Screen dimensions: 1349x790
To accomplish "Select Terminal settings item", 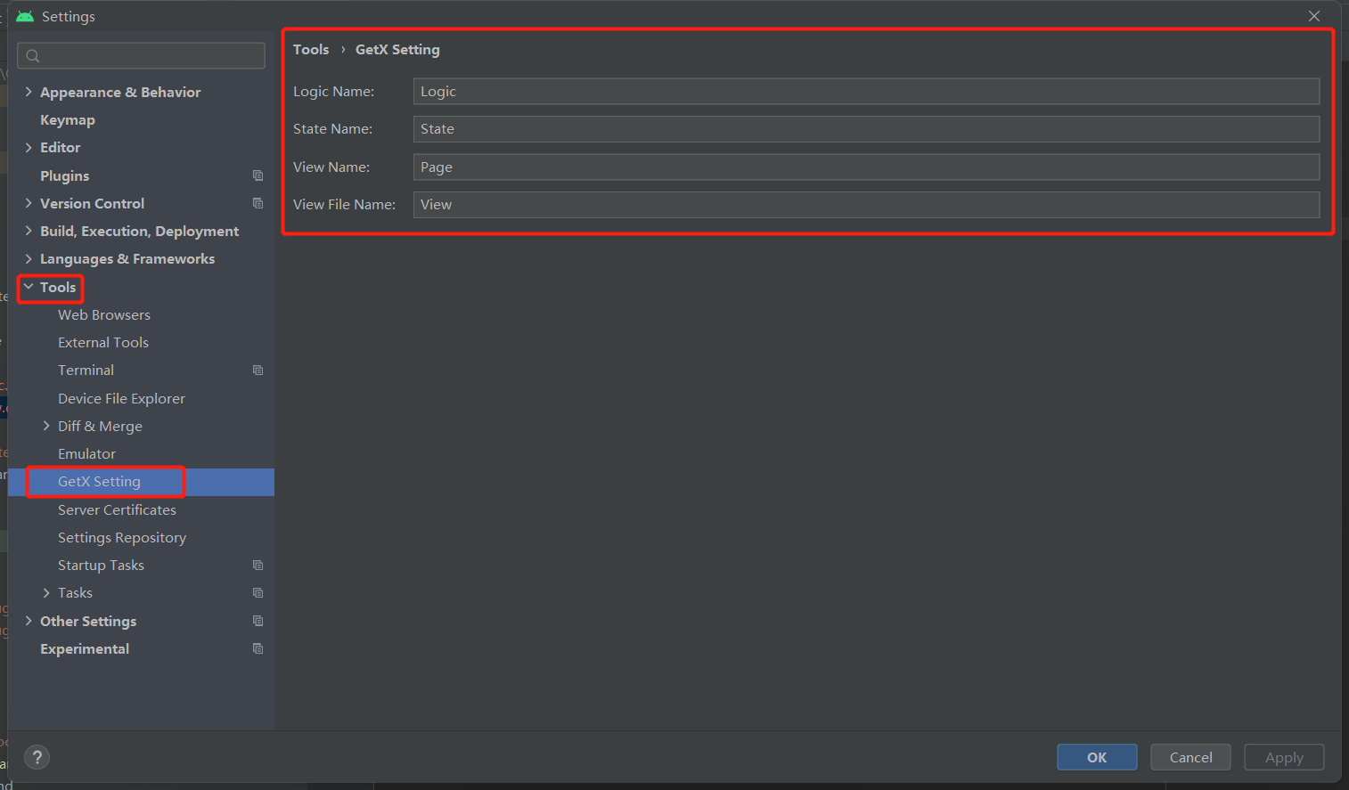I will 86,370.
